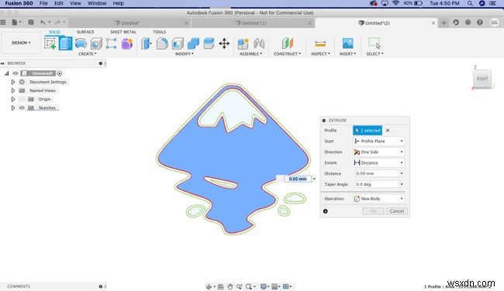Click the Insert image icon
Viewport: 504px width, 291px height.
[x=348, y=43]
